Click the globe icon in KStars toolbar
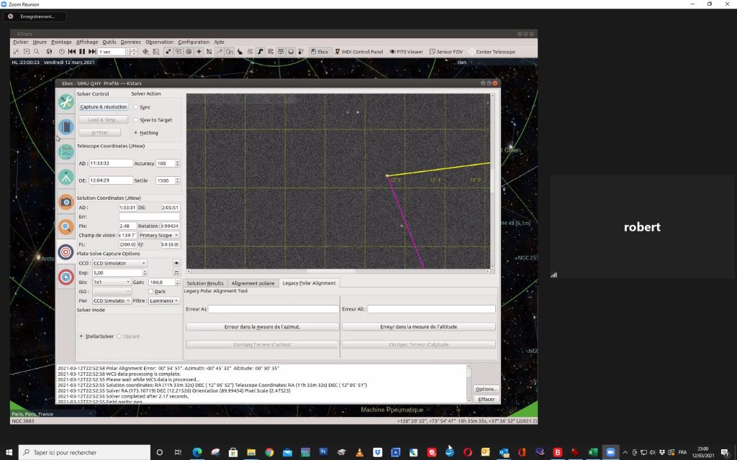This screenshot has width=737, height=460. (49, 52)
